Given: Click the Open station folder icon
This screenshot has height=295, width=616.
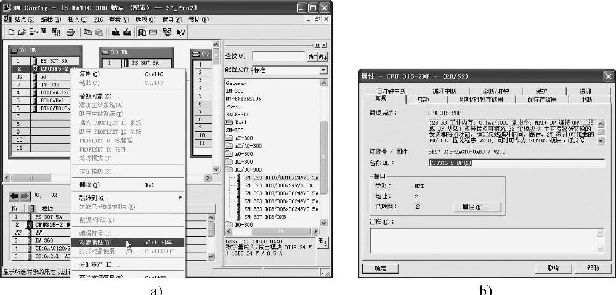Looking at the screenshot, I should pos(22,33).
